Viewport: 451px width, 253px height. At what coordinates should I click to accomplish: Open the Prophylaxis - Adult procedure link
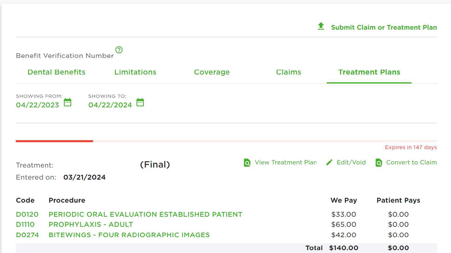tap(91, 225)
